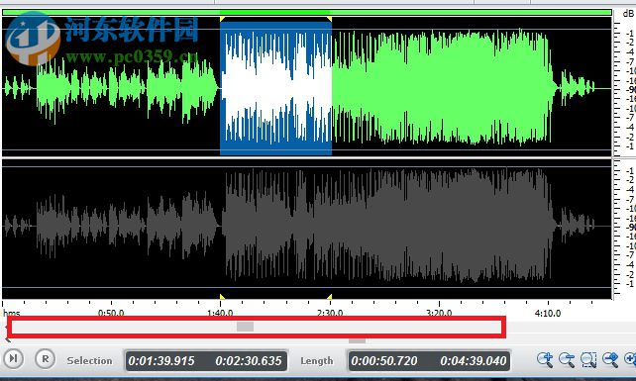Click the selection length value 0:00:50.720

[x=384, y=361]
